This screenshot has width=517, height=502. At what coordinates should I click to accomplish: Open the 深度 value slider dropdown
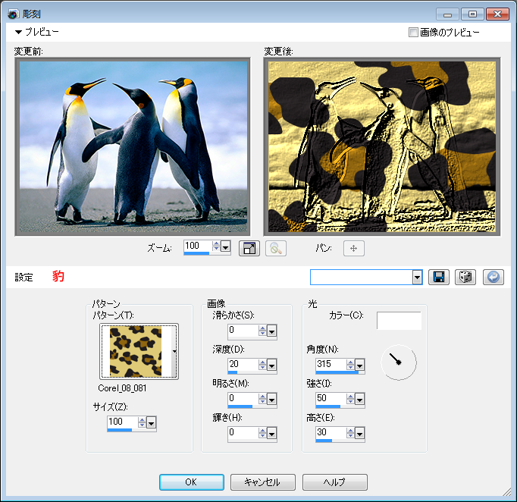[271, 364]
